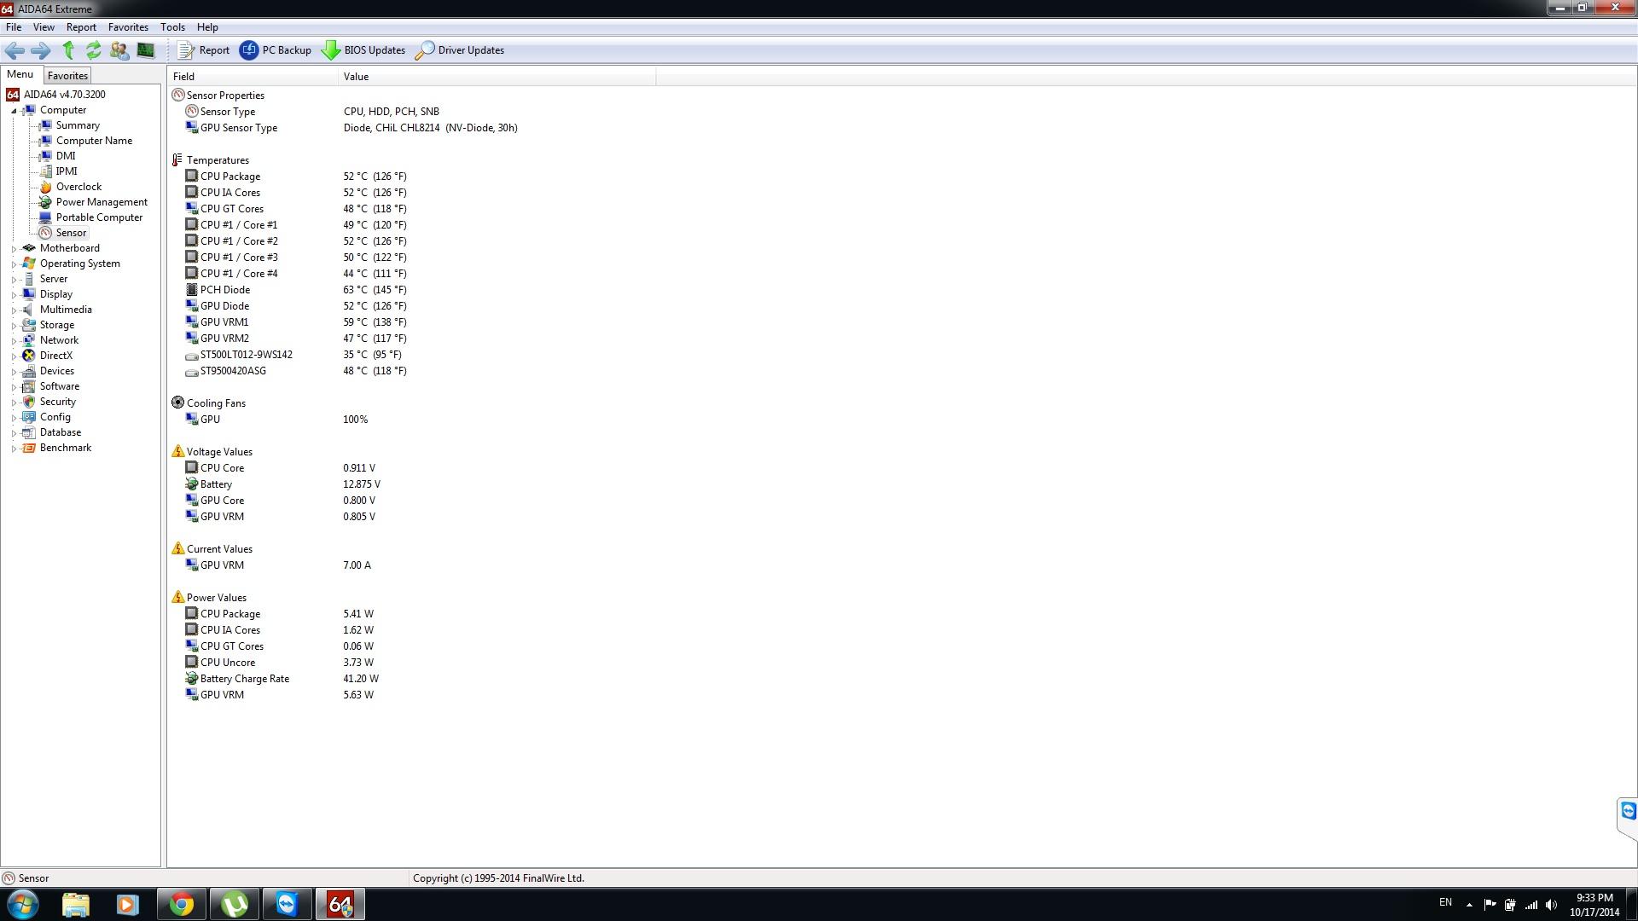1638x921 pixels.
Task: Select IPMI in the tree
Action: (x=67, y=171)
